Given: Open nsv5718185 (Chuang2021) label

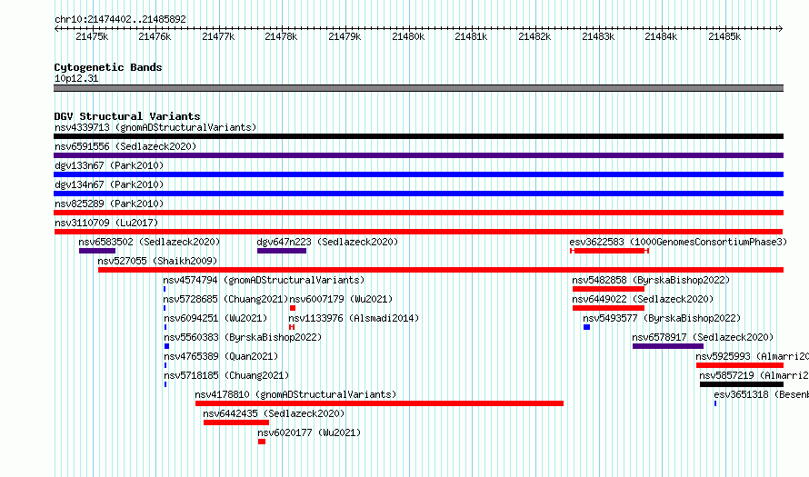Looking at the screenshot, I should 226,375.
